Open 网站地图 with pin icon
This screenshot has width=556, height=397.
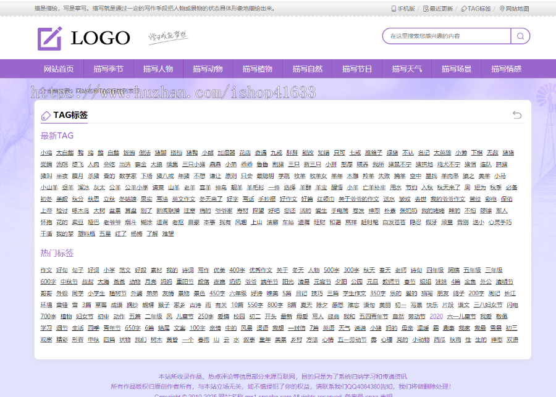click(x=514, y=9)
